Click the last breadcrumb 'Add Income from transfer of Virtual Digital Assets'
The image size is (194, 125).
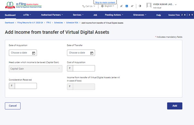(x=102, y=23)
